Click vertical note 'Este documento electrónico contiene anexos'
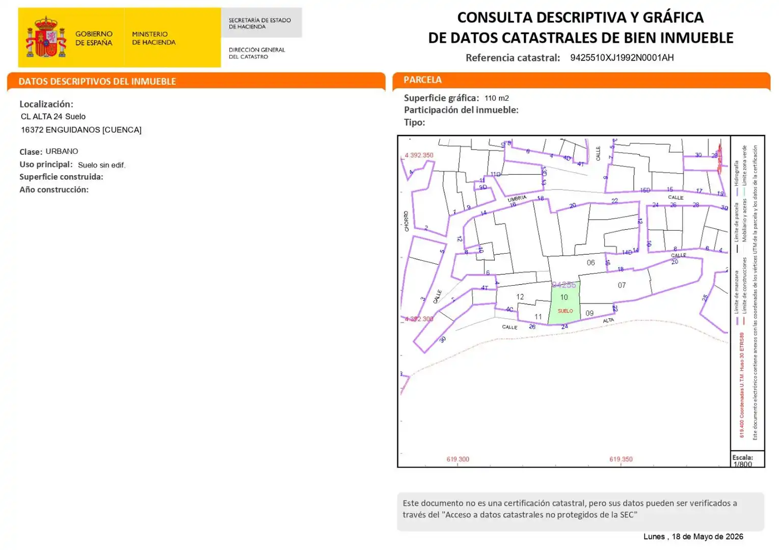The width and height of the screenshot is (779, 550). [755, 293]
